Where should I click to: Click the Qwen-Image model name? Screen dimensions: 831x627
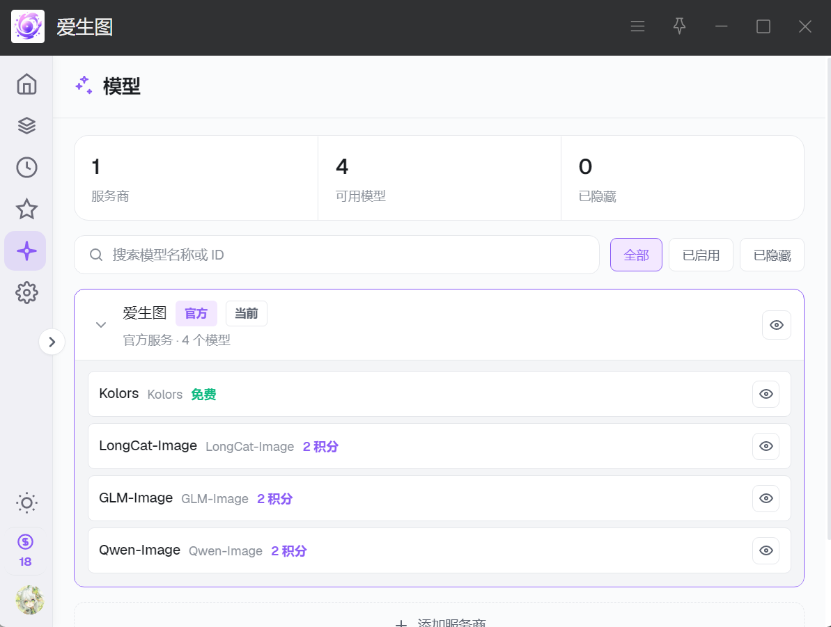pyautogui.click(x=139, y=550)
